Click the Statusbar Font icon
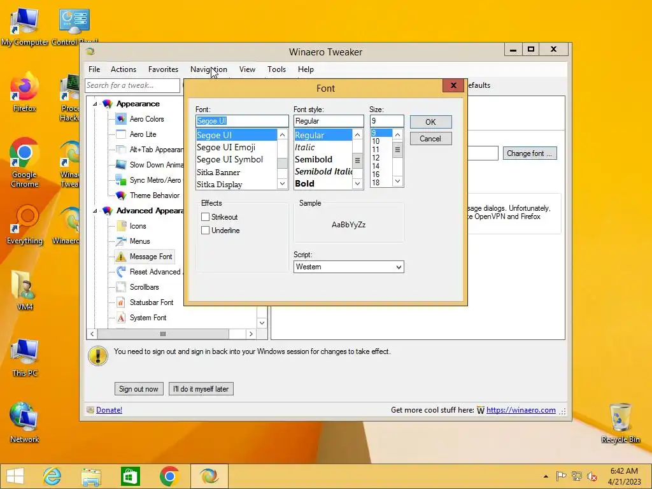 (x=120, y=302)
